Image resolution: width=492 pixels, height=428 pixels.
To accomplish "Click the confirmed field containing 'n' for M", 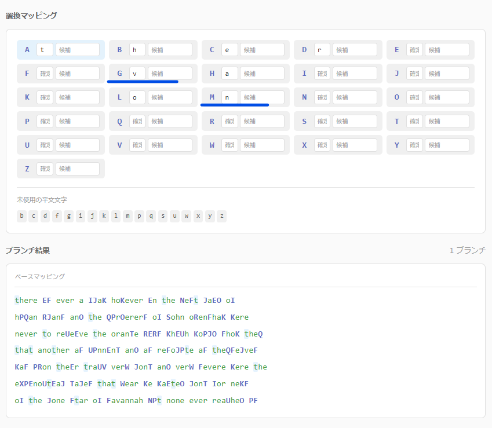I will click(x=229, y=97).
